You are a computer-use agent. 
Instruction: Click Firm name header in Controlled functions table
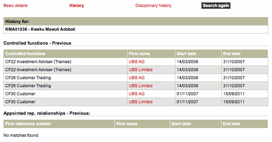pyautogui.click(x=139, y=54)
